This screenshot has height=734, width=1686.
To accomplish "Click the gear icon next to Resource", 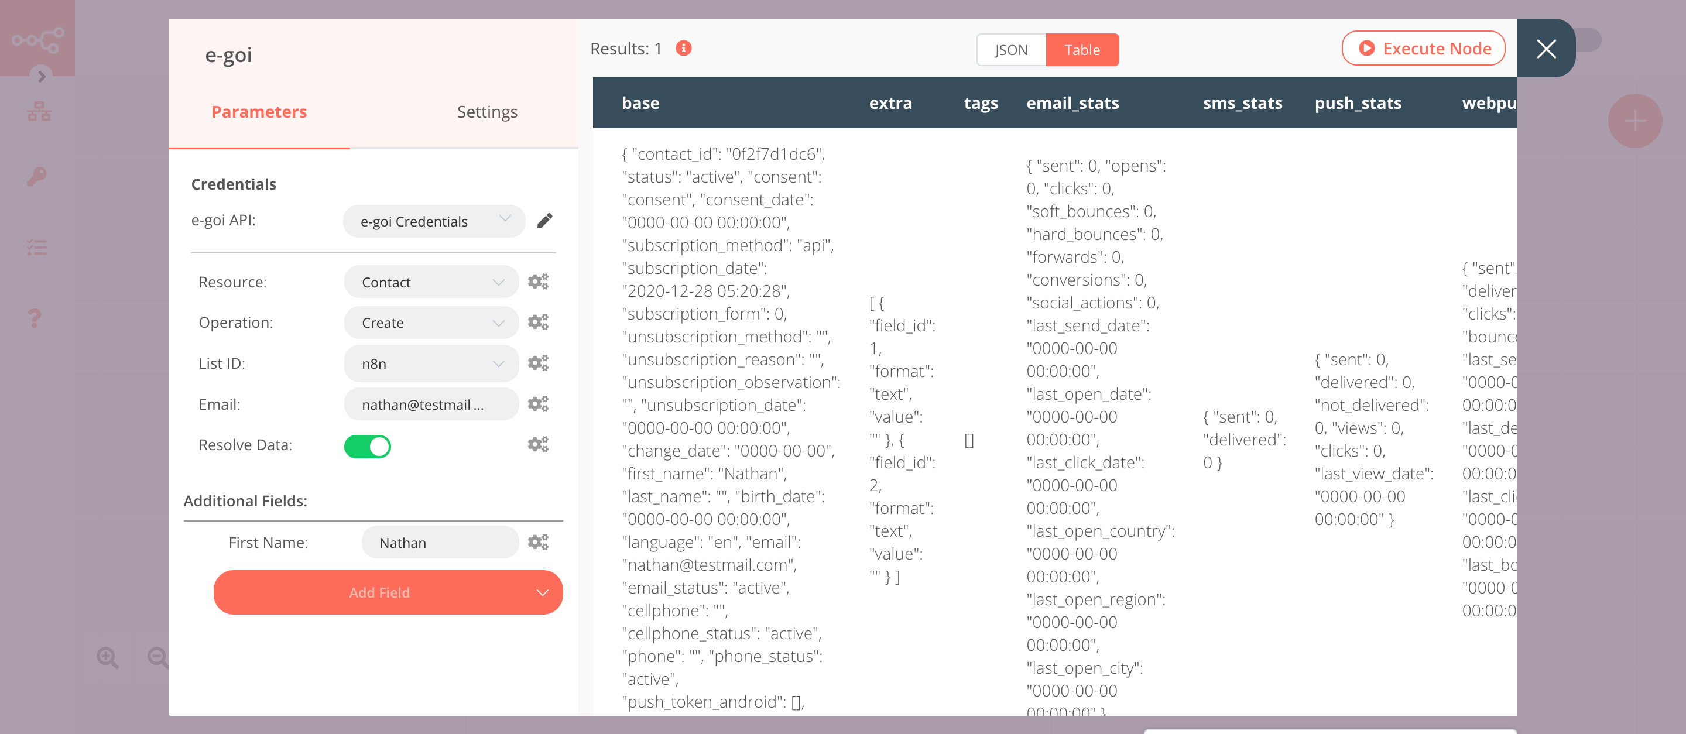I will [537, 282].
